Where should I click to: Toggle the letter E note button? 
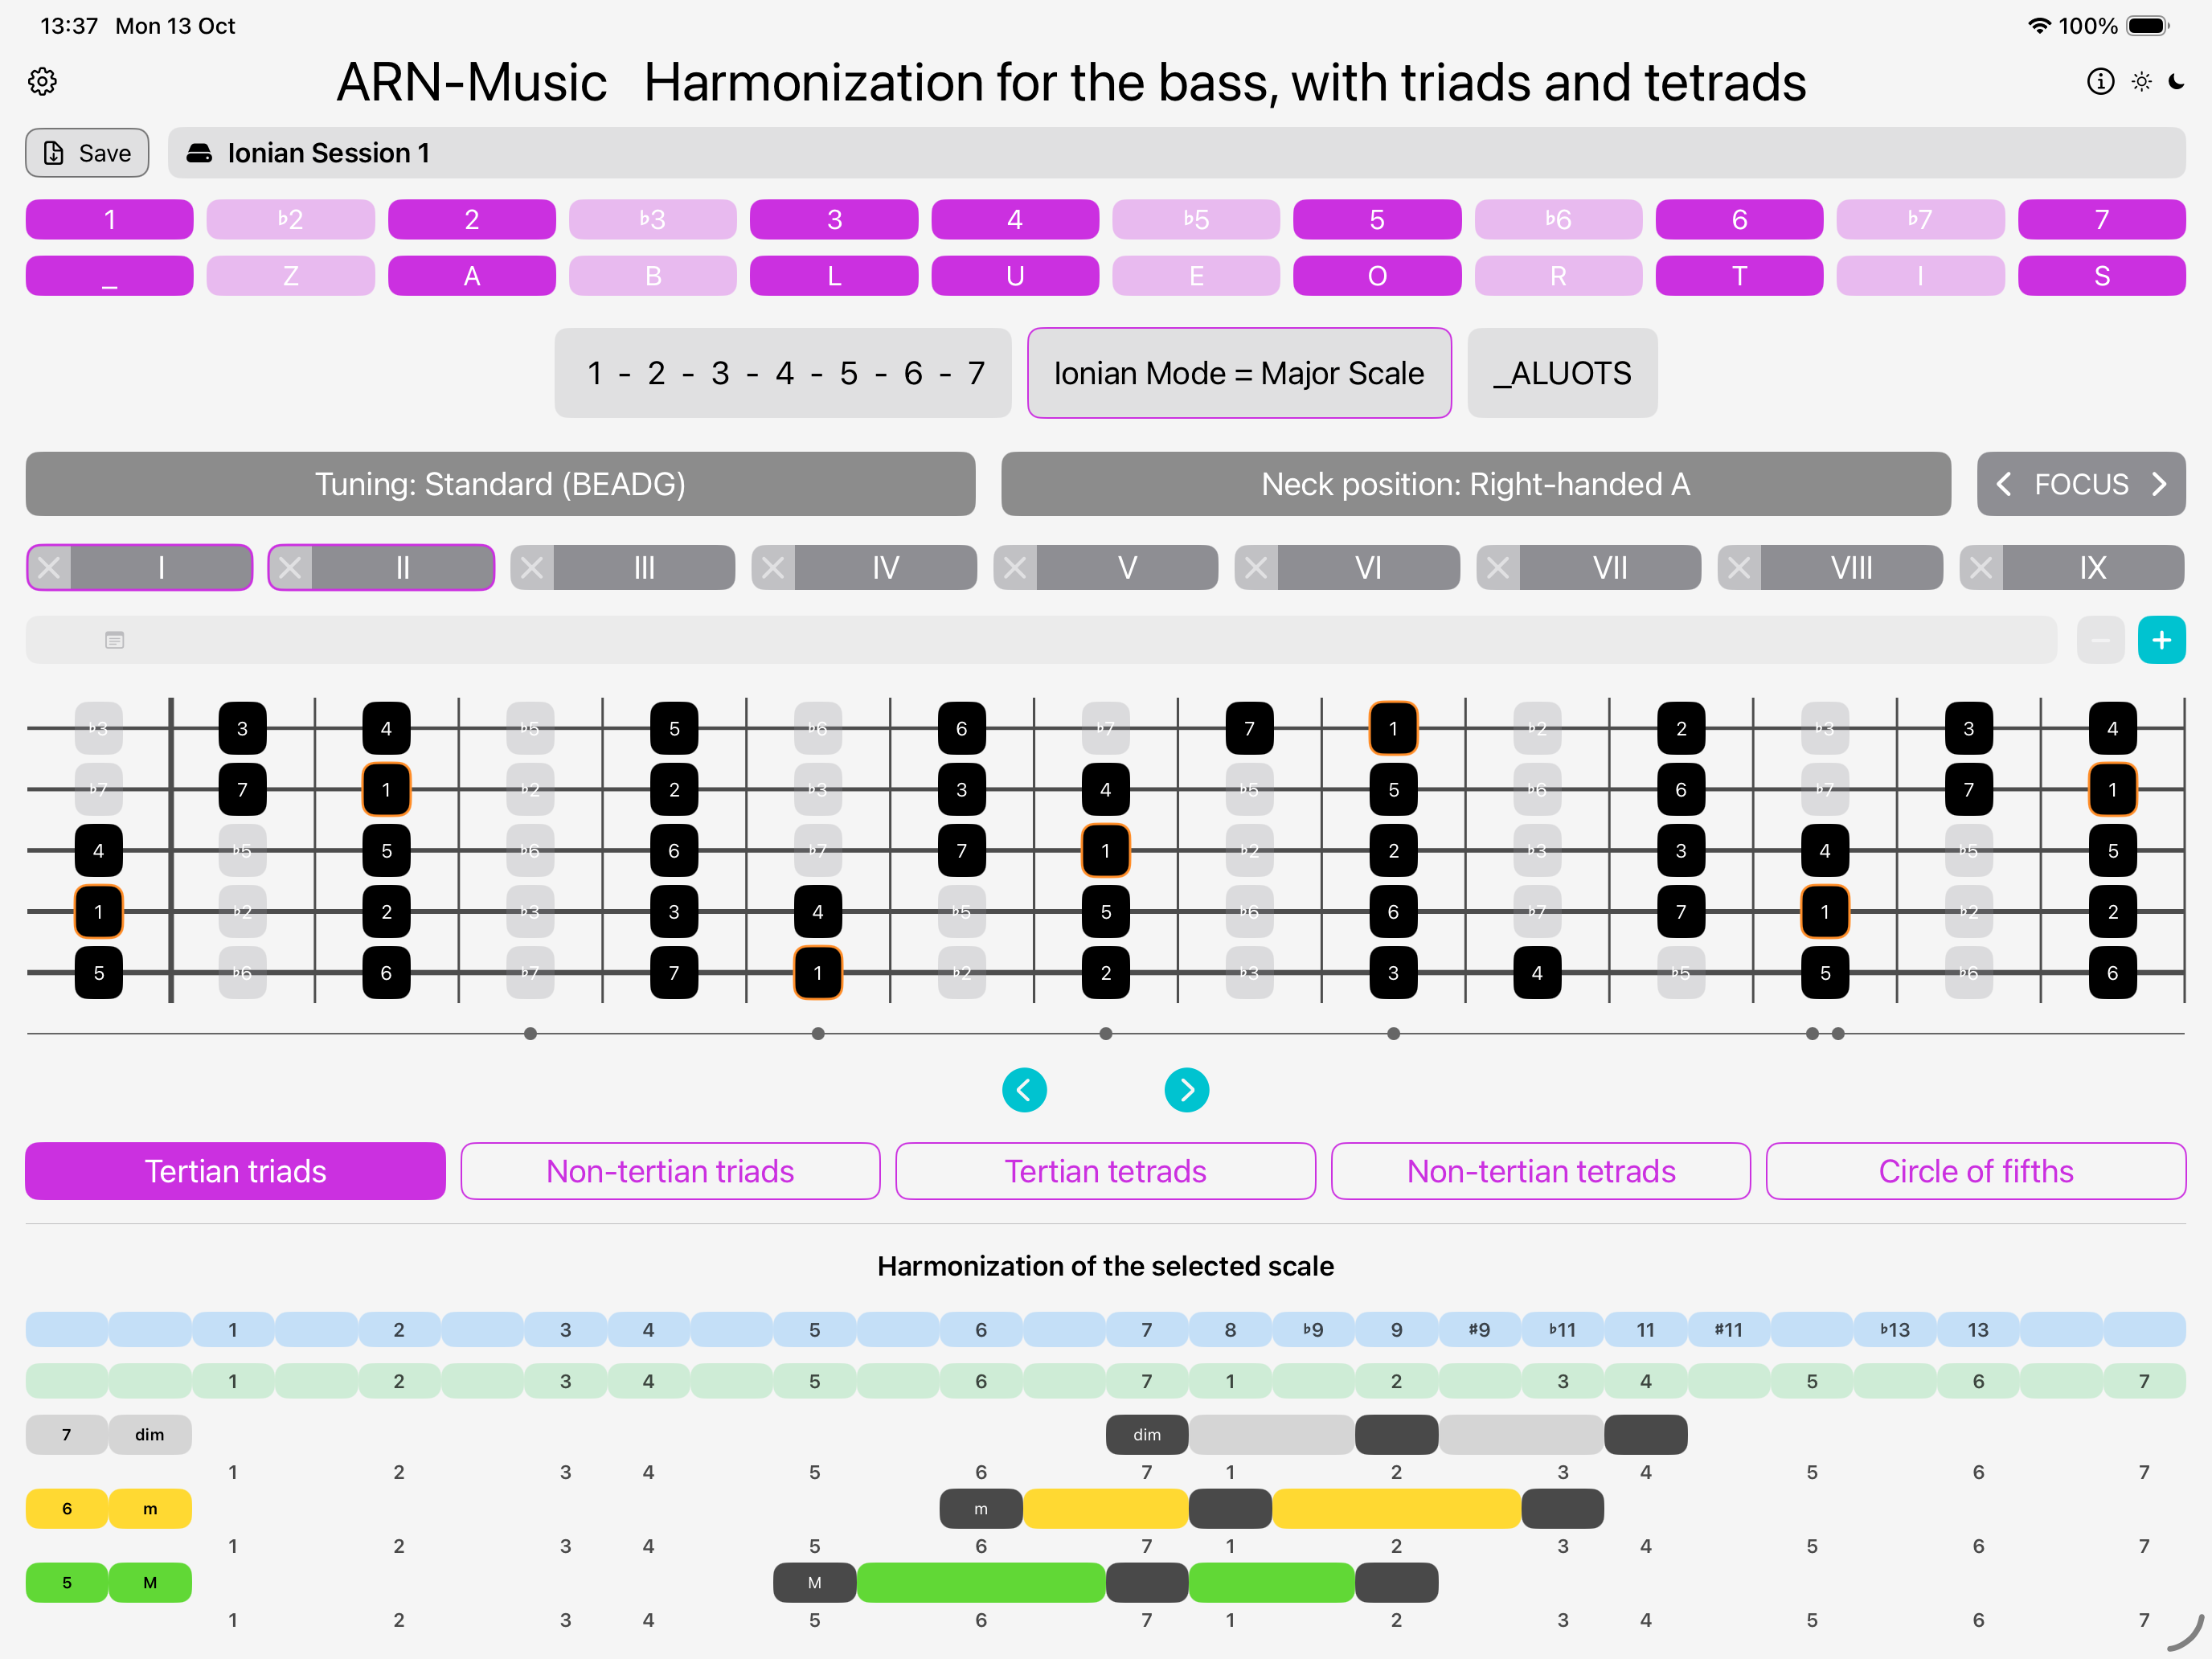pyautogui.click(x=1195, y=276)
